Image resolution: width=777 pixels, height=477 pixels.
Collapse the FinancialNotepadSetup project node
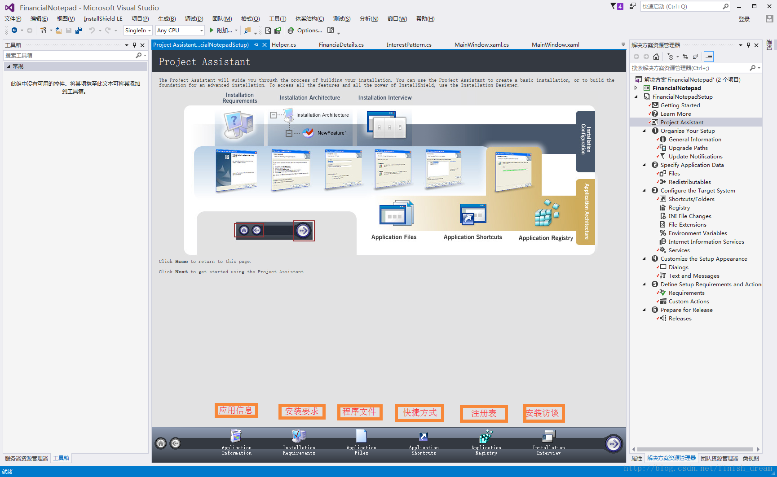click(x=636, y=96)
